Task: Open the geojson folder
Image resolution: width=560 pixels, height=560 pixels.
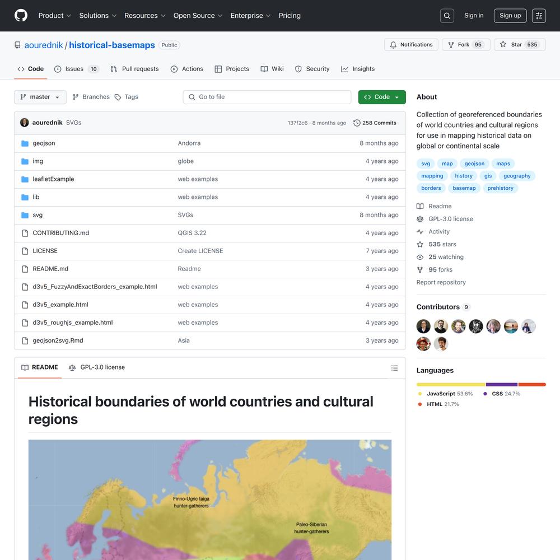Action: tap(44, 143)
